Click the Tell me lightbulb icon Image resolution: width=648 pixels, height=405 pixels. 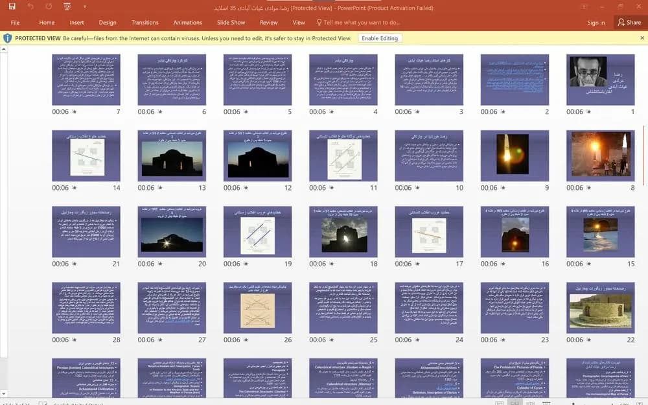point(319,22)
